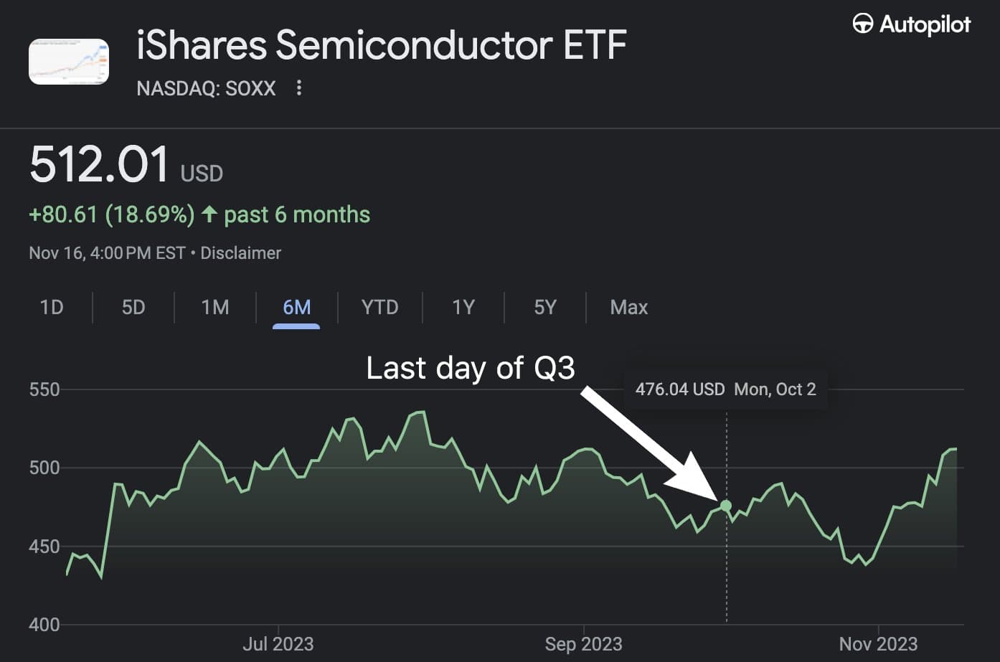Open the Disclaimer link
Viewport: 1000px width, 662px height.
coord(240,253)
